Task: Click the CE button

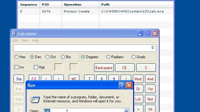Action: 125,68
